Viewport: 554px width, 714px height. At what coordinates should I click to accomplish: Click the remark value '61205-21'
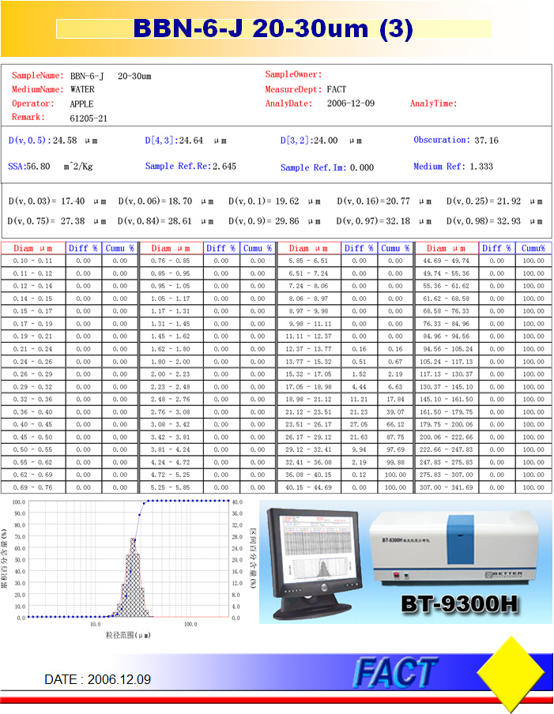click(89, 118)
